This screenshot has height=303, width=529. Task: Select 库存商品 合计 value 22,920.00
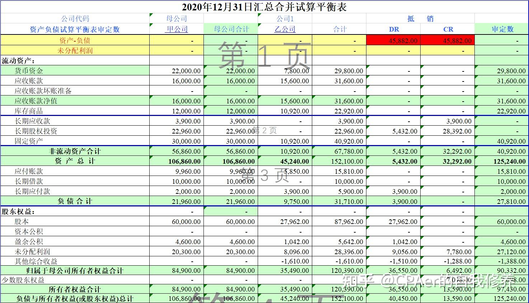348,111
